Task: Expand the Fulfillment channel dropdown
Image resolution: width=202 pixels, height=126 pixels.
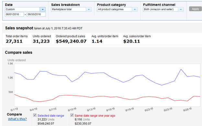Action: pyautogui.click(x=181, y=9)
